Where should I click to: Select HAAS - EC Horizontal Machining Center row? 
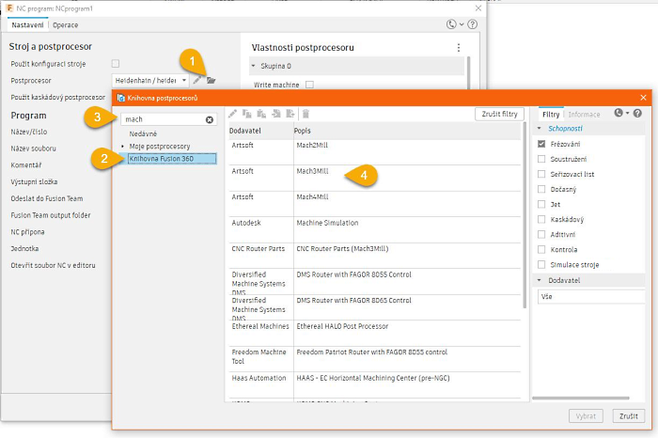pyautogui.click(x=374, y=384)
